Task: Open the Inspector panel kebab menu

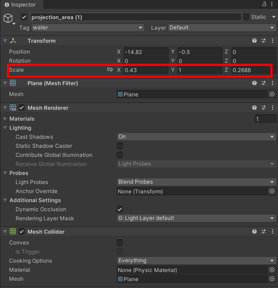Action: 272,4
